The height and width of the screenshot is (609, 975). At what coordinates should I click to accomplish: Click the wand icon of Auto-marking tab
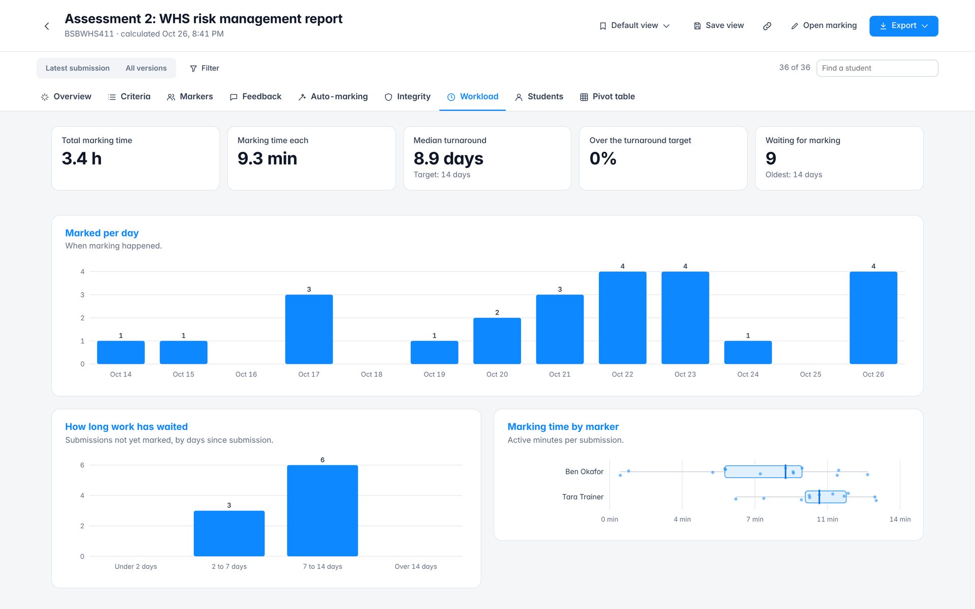(x=302, y=97)
